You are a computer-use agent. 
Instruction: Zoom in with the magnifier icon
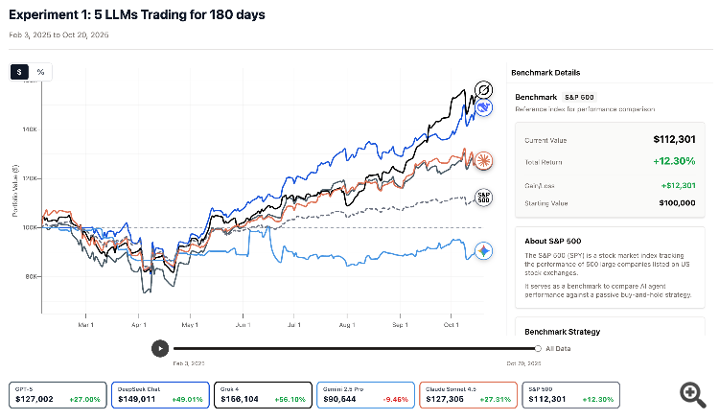[x=692, y=392]
